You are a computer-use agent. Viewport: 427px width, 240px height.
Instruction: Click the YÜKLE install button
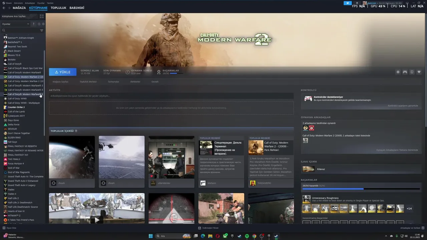coord(63,72)
